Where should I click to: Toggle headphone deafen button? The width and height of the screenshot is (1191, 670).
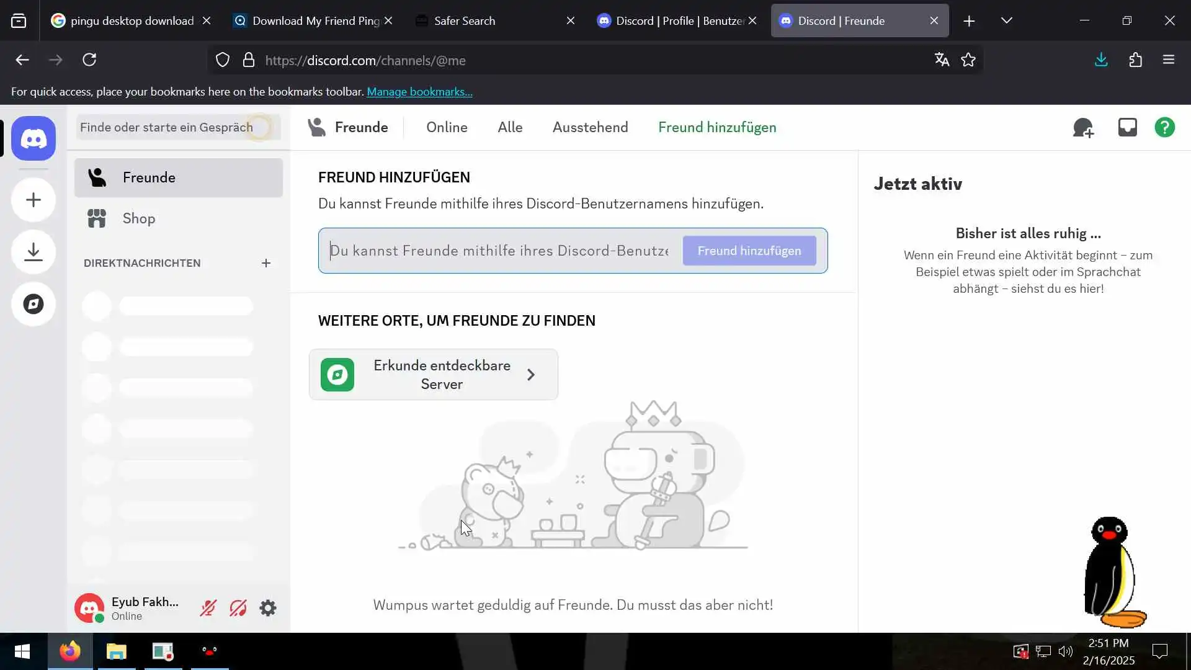pyautogui.click(x=238, y=608)
